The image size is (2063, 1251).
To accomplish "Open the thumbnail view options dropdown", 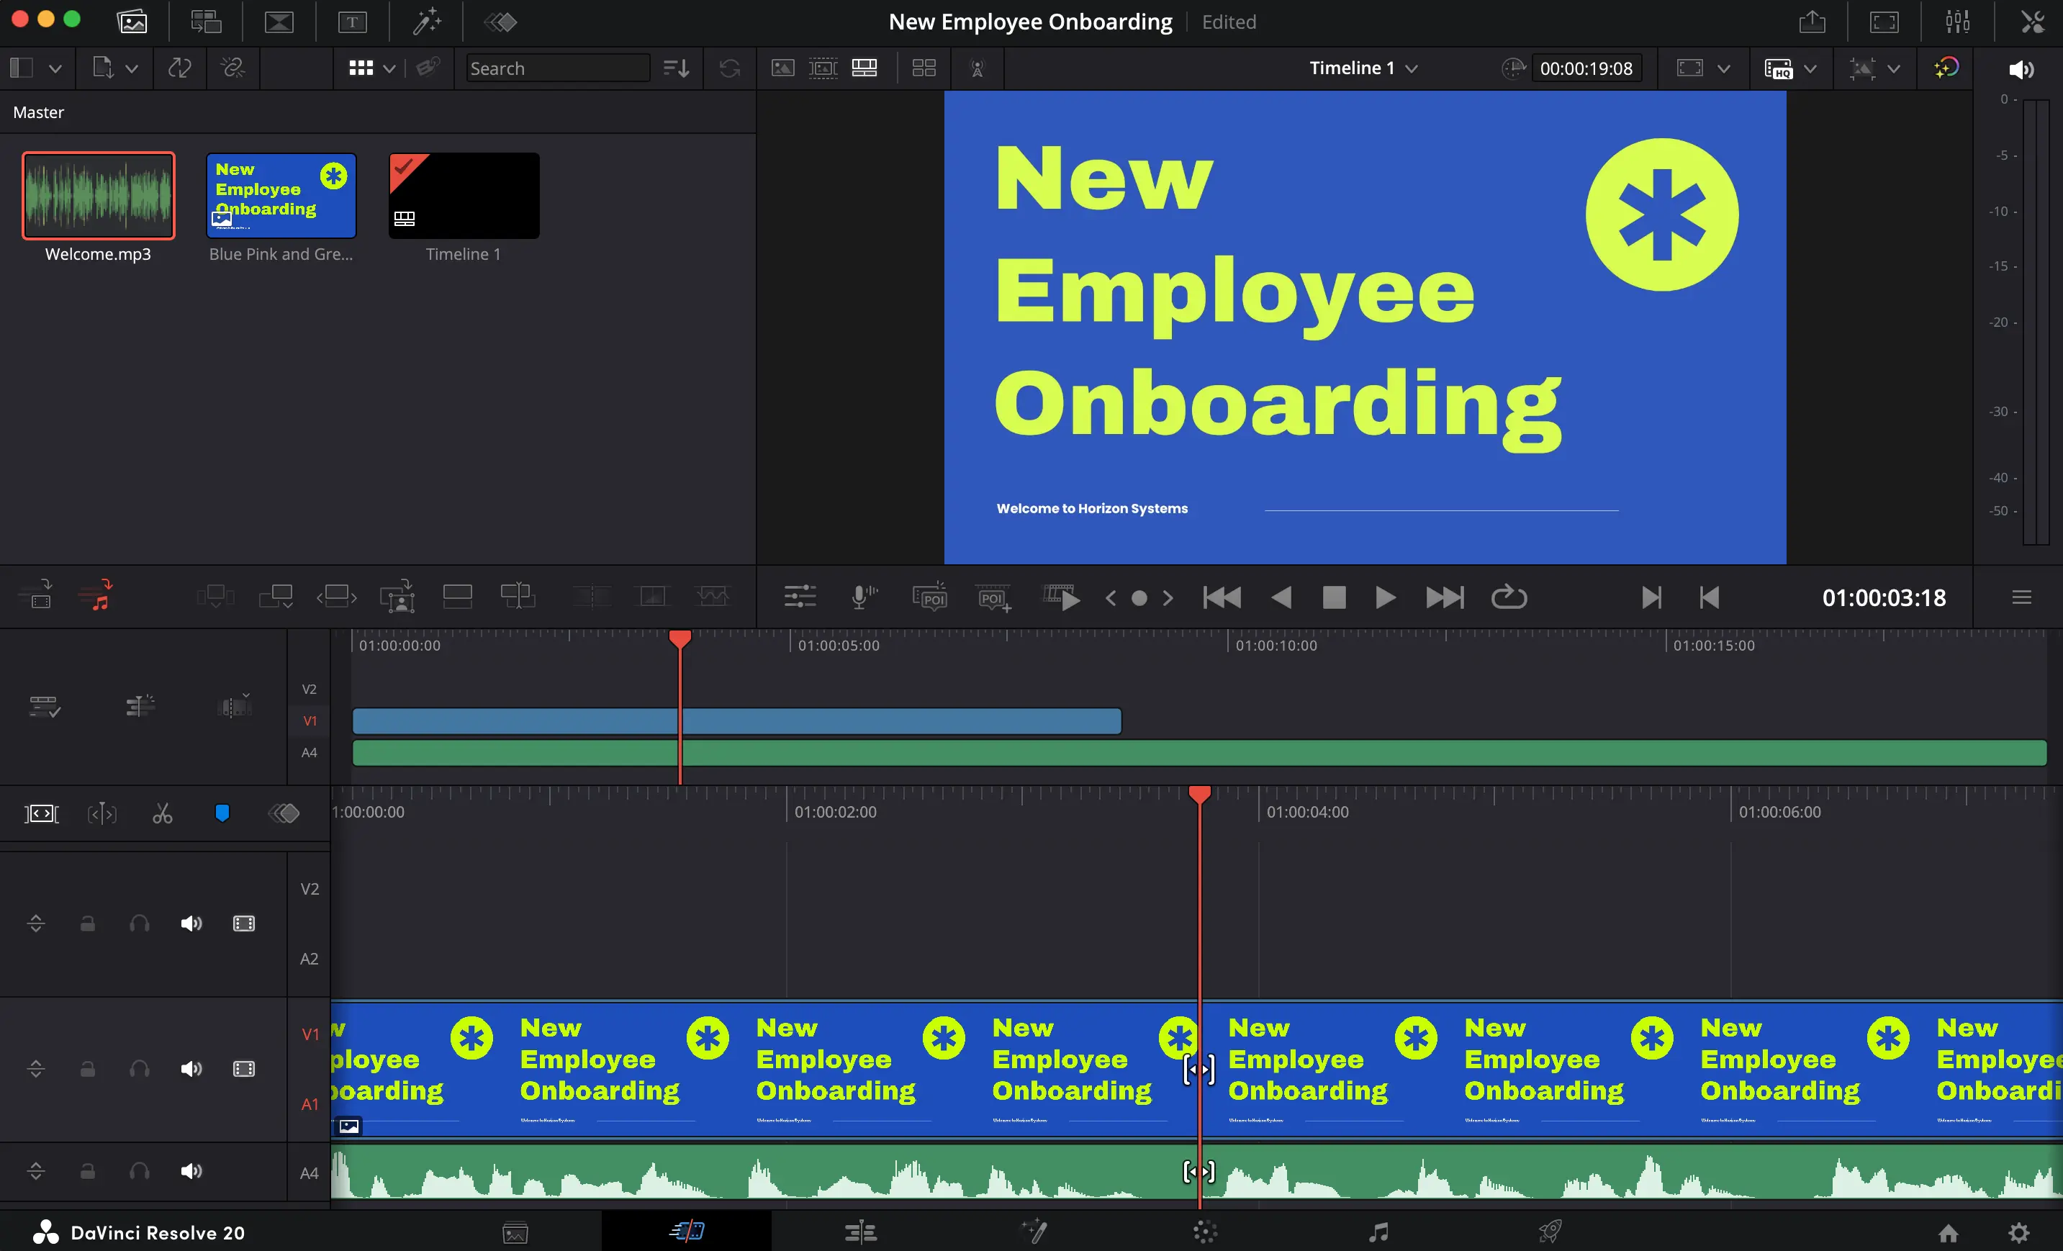I will coord(389,68).
